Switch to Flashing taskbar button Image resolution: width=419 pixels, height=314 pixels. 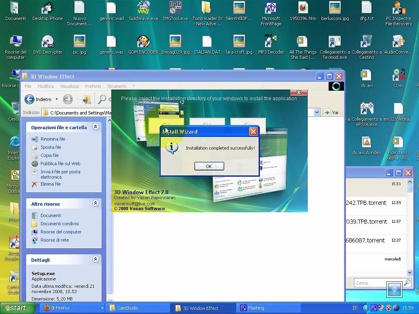tap(268, 308)
